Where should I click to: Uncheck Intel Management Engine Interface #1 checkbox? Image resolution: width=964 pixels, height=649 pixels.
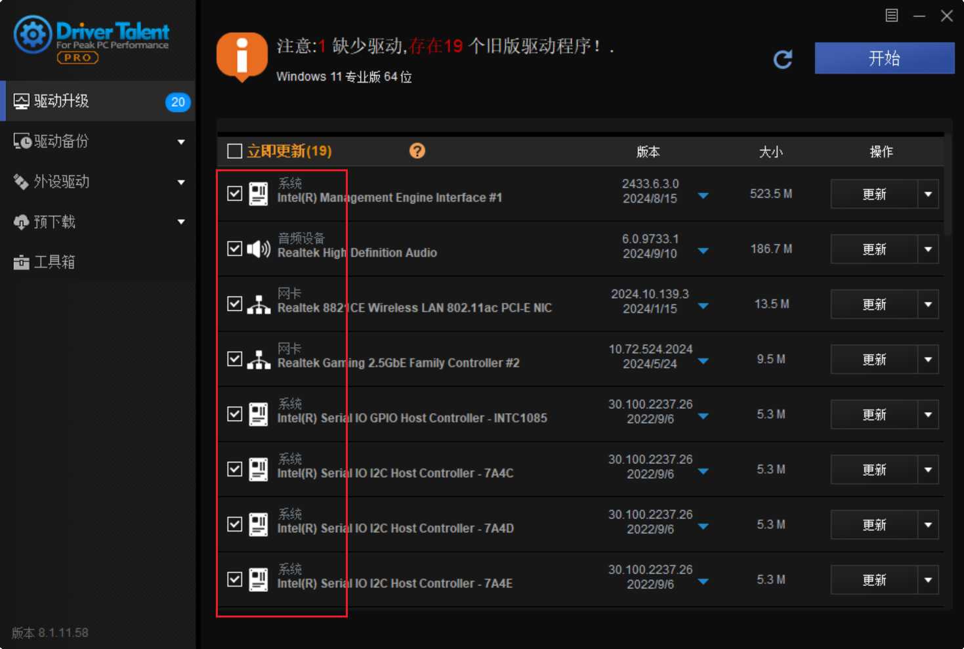(x=234, y=194)
